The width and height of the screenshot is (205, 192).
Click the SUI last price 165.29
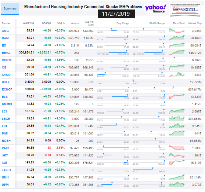pyautogui.click(x=29, y=163)
